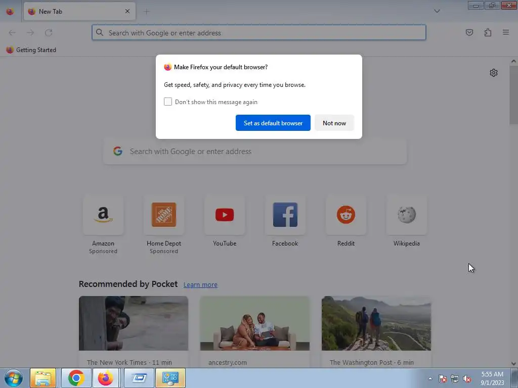Open the Control Panel taskbar icon
518x388 pixels.
[x=170, y=378]
